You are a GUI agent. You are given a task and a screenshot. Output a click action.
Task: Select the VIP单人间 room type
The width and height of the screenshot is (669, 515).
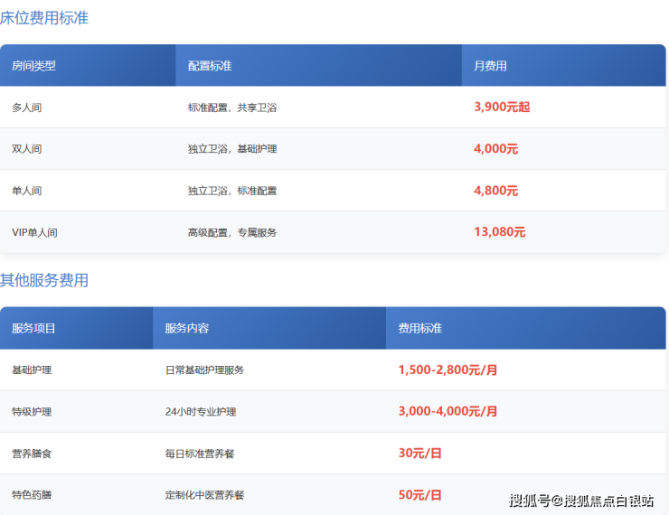pos(34,232)
